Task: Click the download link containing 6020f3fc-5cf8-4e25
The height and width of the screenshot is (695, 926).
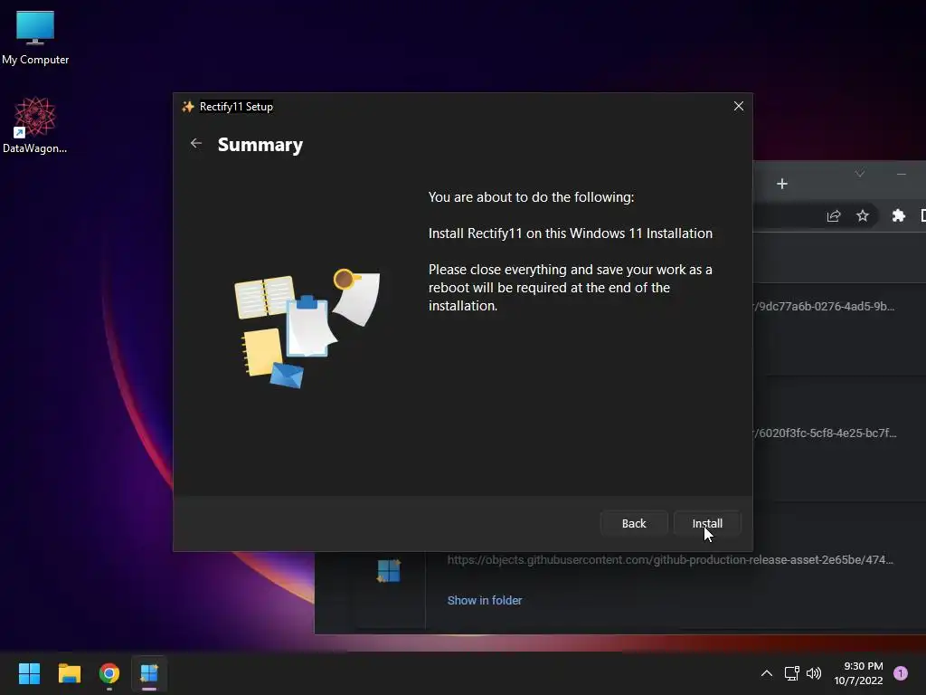Action: coord(825,433)
